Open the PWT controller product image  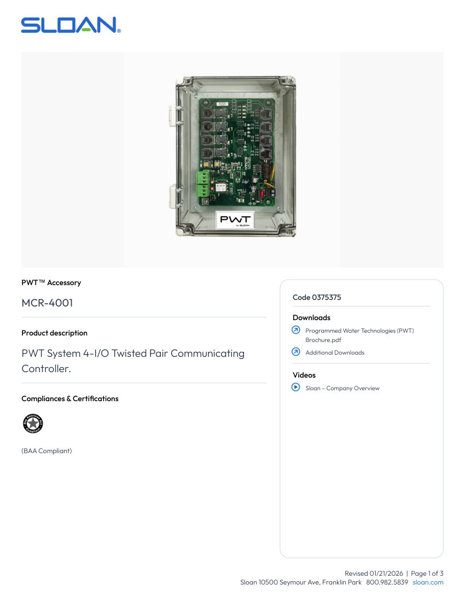pos(233,157)
